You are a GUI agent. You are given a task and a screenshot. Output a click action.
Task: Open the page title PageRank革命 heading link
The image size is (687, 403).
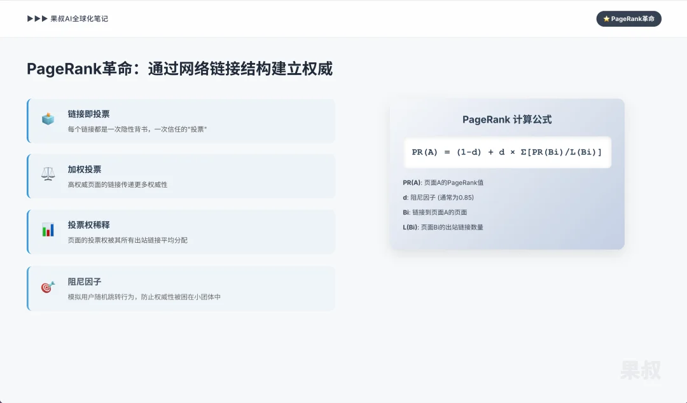pos(180,69)
